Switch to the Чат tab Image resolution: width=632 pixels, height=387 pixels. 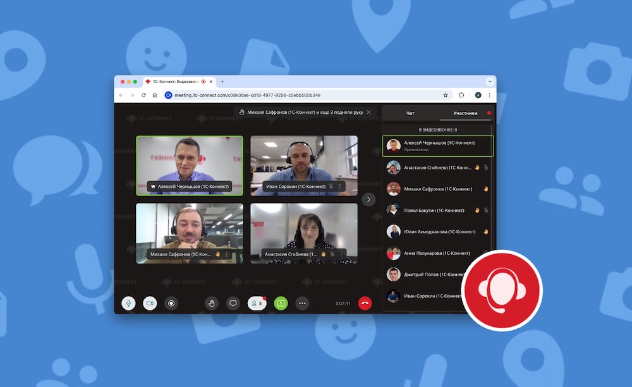pos(410,113)
